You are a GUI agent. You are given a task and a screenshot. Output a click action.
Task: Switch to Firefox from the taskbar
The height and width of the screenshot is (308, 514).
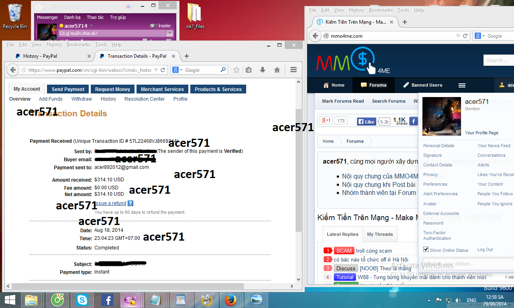point(230,300)
